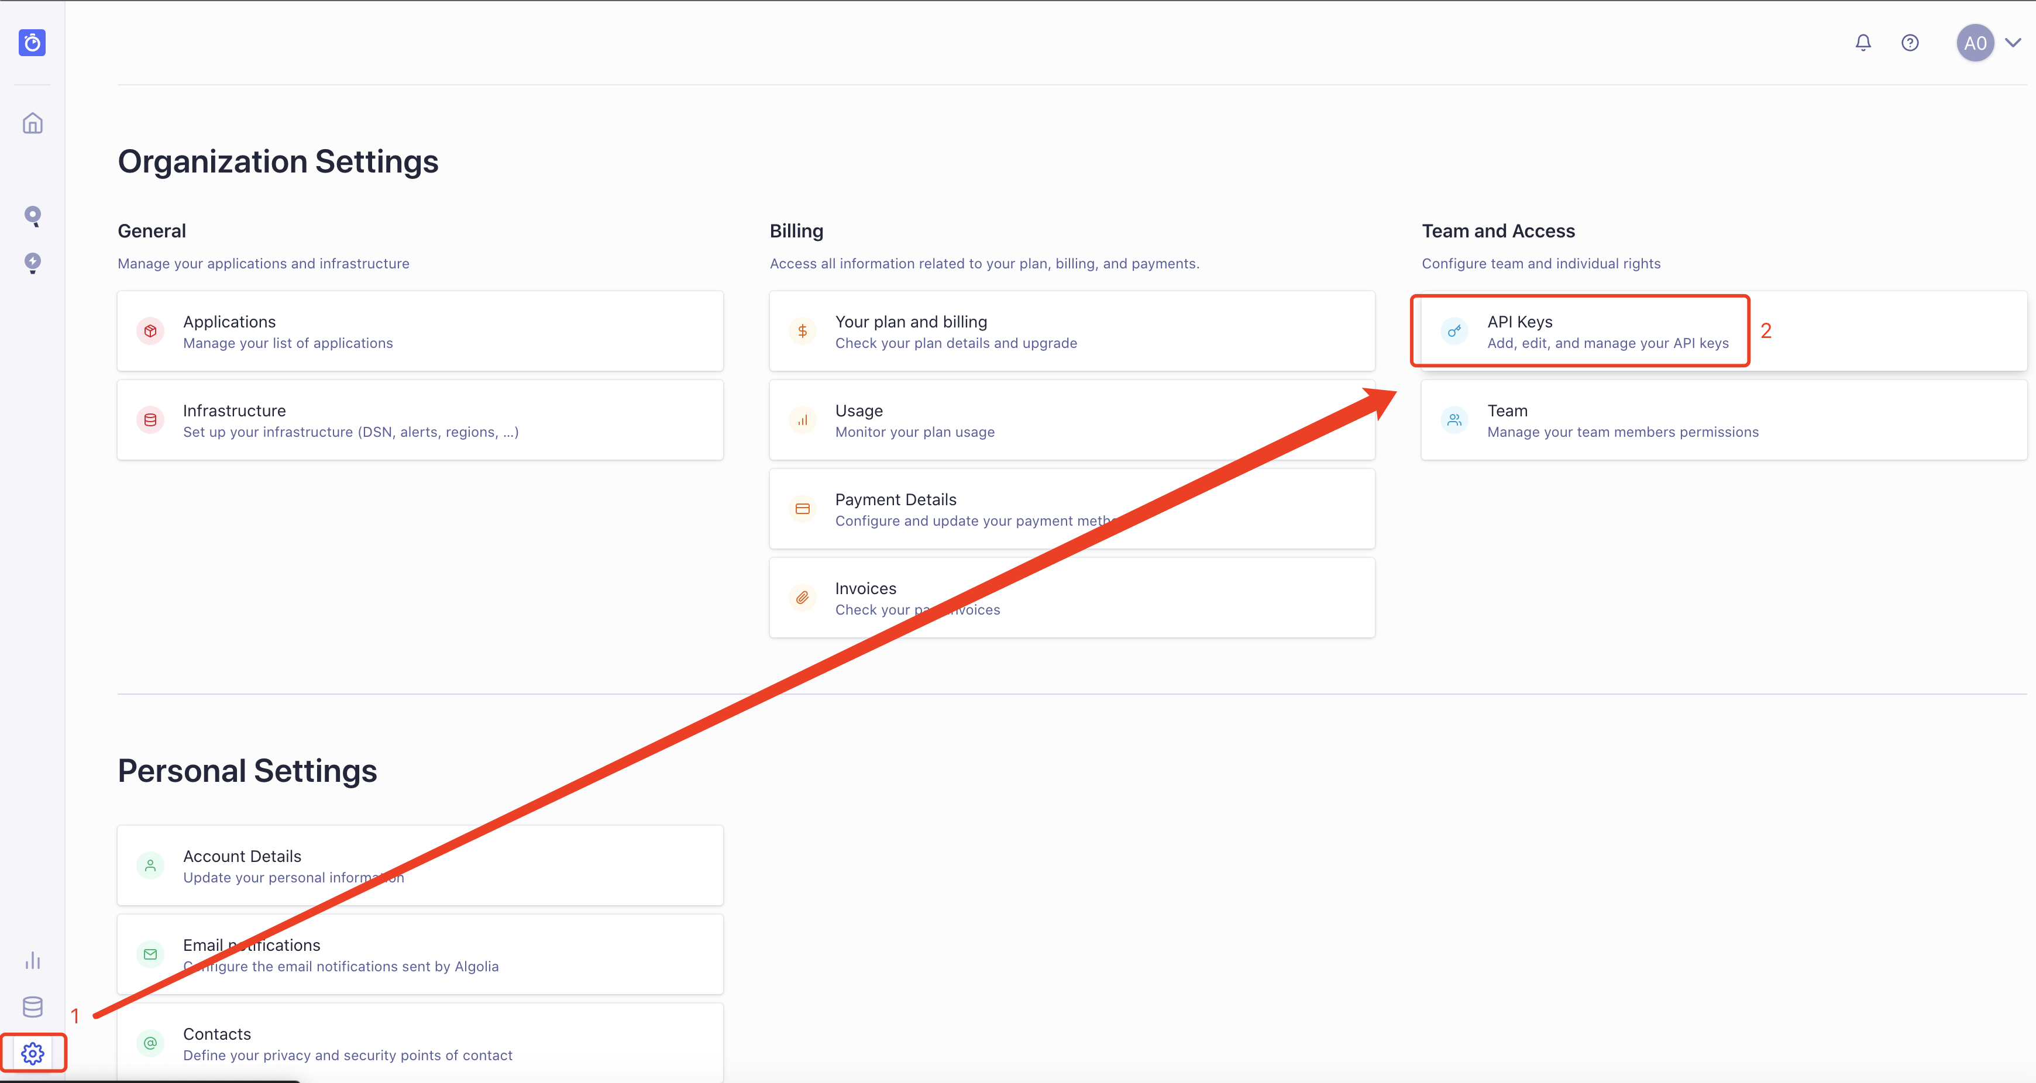Viewport: 2036px width, 1083px height.
Task: Click the Contacts privacy settings card
Action: [x=420, y=1043]
